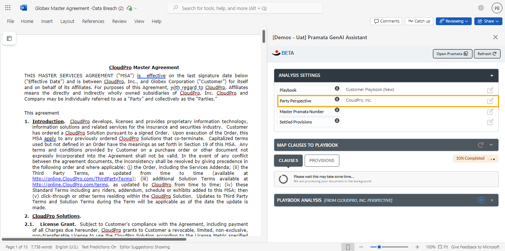Open the Layout ribbon tab
This screenshot has width=505, height=251.
point(67,21)
